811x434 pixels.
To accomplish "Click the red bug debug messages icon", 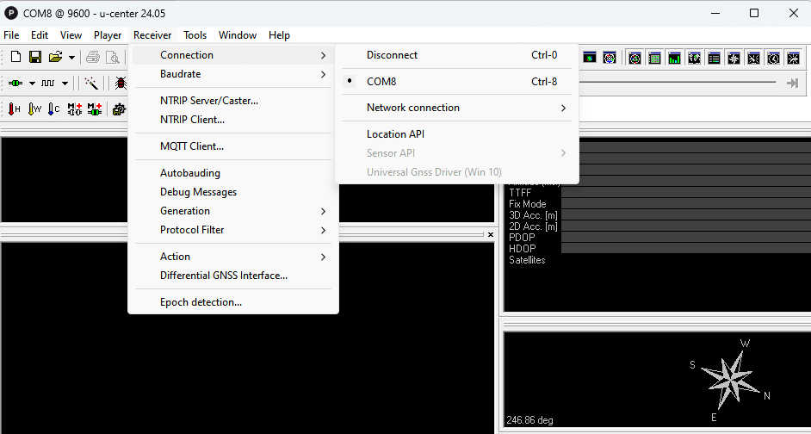I will point(120,83).
